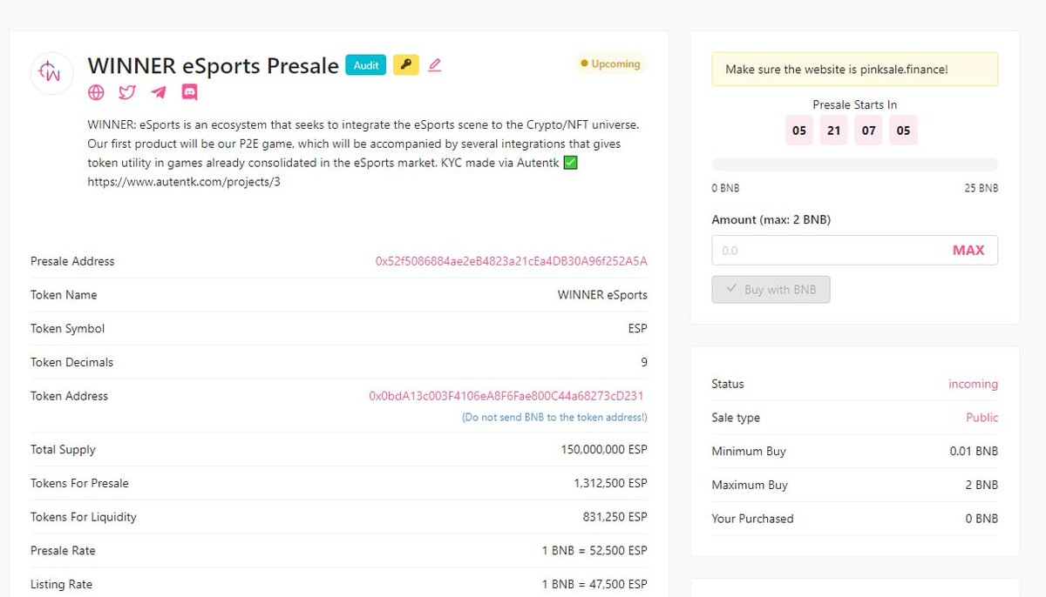1046x597 pixels.
Task: Click the presale progress bar
Action: click(854, 164)
